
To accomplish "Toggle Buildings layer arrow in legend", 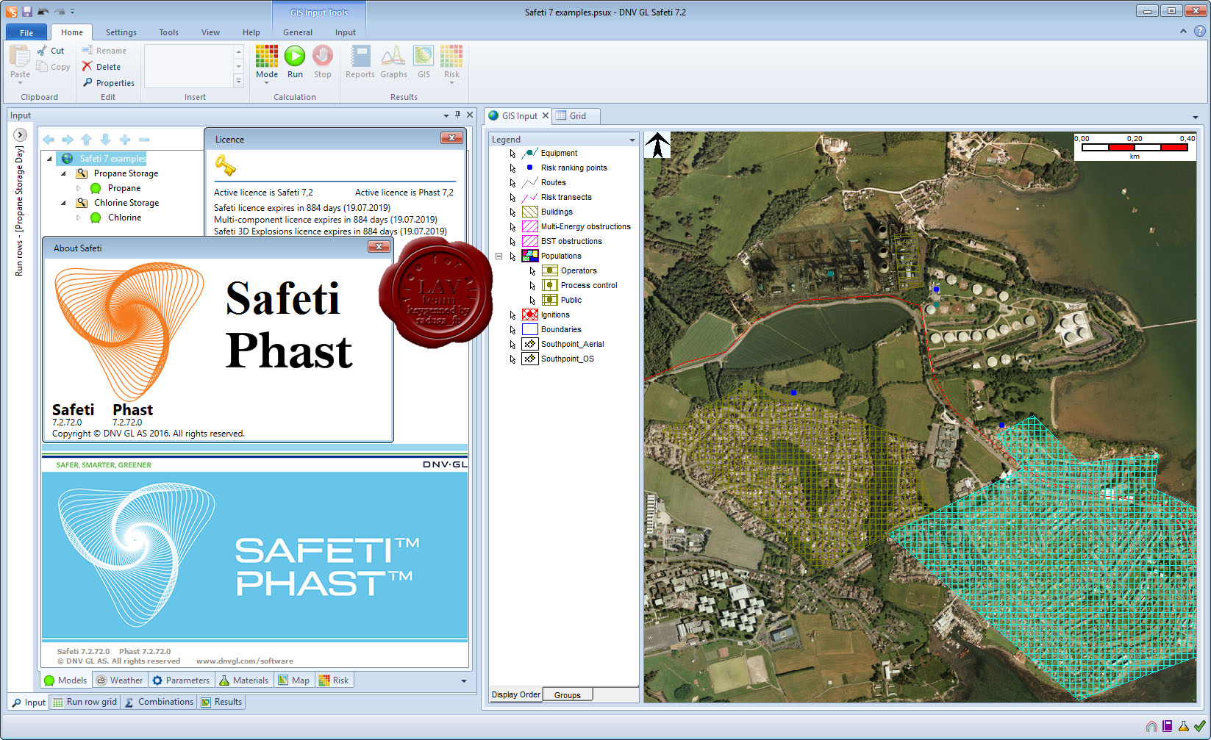I will point(512,212).
